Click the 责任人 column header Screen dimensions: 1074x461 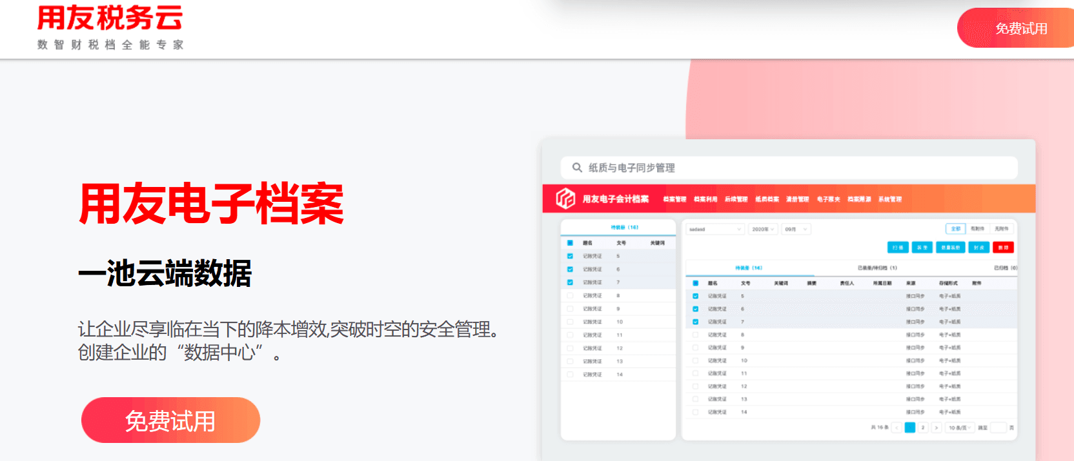tap(847, 283)
